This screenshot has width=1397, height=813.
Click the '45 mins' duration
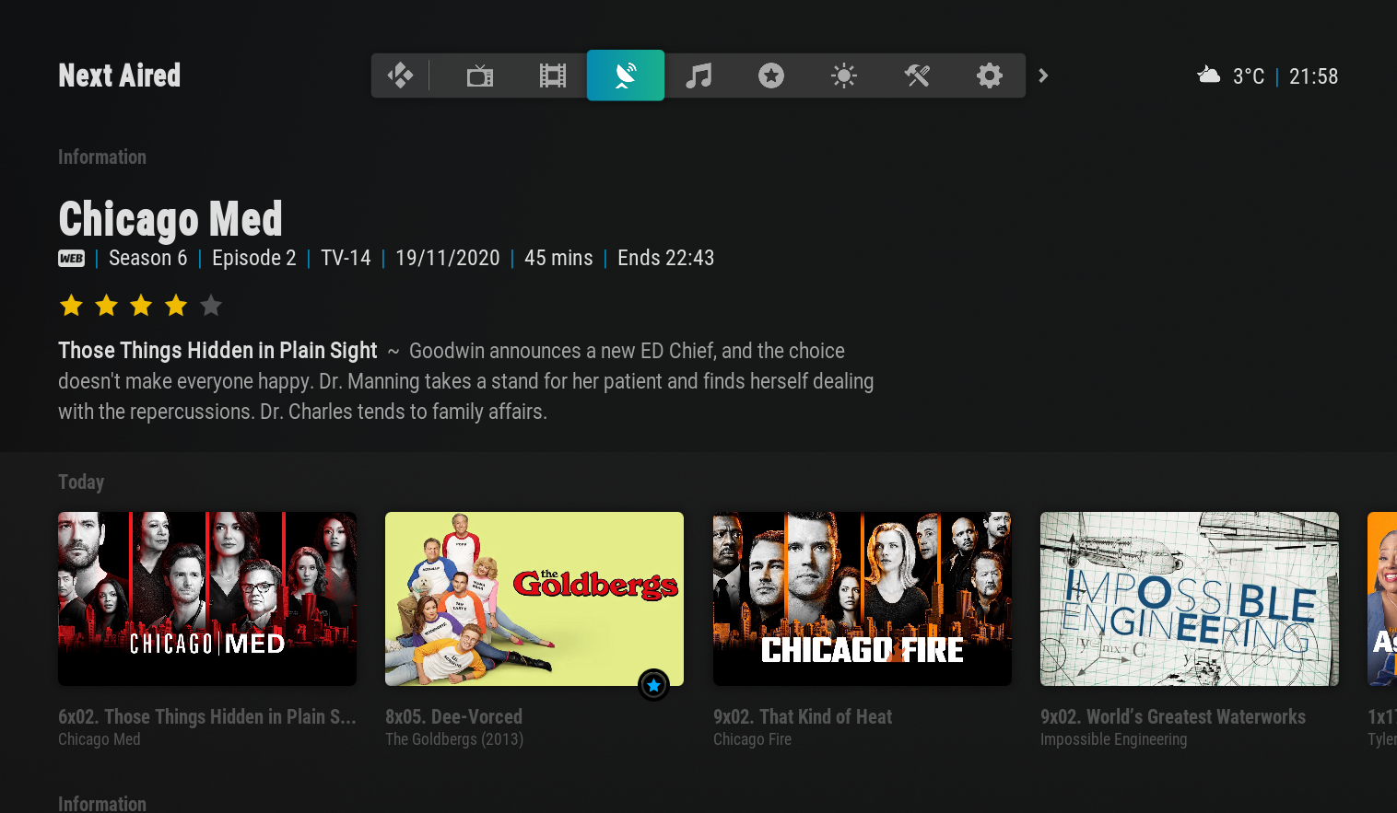click(558, 258)
